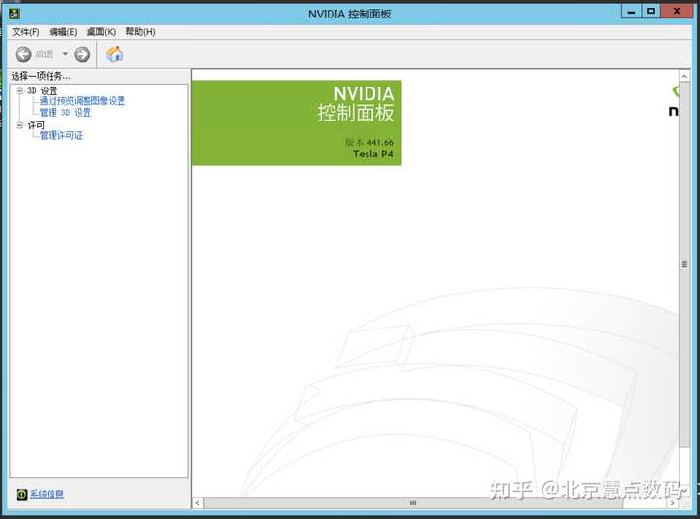The height and width of the screenshot is (519, 700).
Task: Collapse the 许可 tree node
Action: pyautogui.click(x=19, y=125)
